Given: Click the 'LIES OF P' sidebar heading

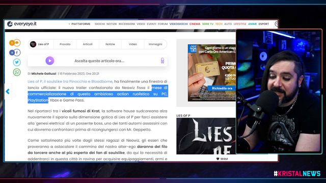Looking at the screenshot, I should tap(183, 115).
